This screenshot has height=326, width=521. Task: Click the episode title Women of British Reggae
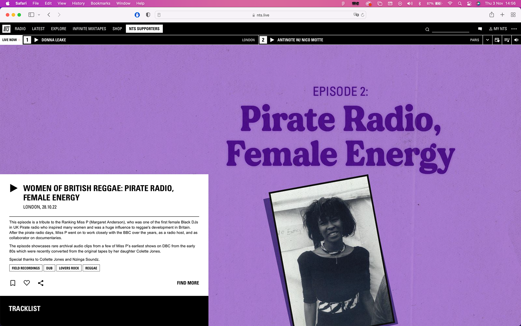pos(99,193)
